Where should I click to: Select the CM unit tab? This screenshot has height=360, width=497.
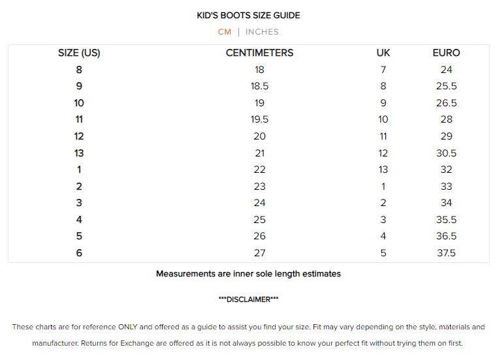(225, 31)
